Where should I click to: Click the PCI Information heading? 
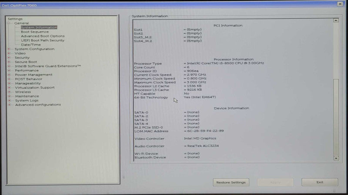tap(228, 26)
